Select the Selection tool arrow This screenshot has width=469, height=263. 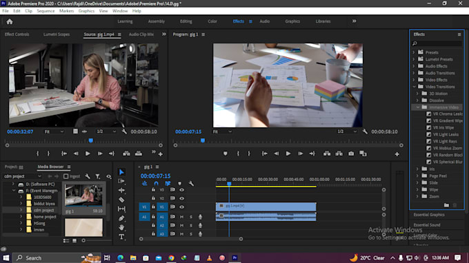pos(121,172)
